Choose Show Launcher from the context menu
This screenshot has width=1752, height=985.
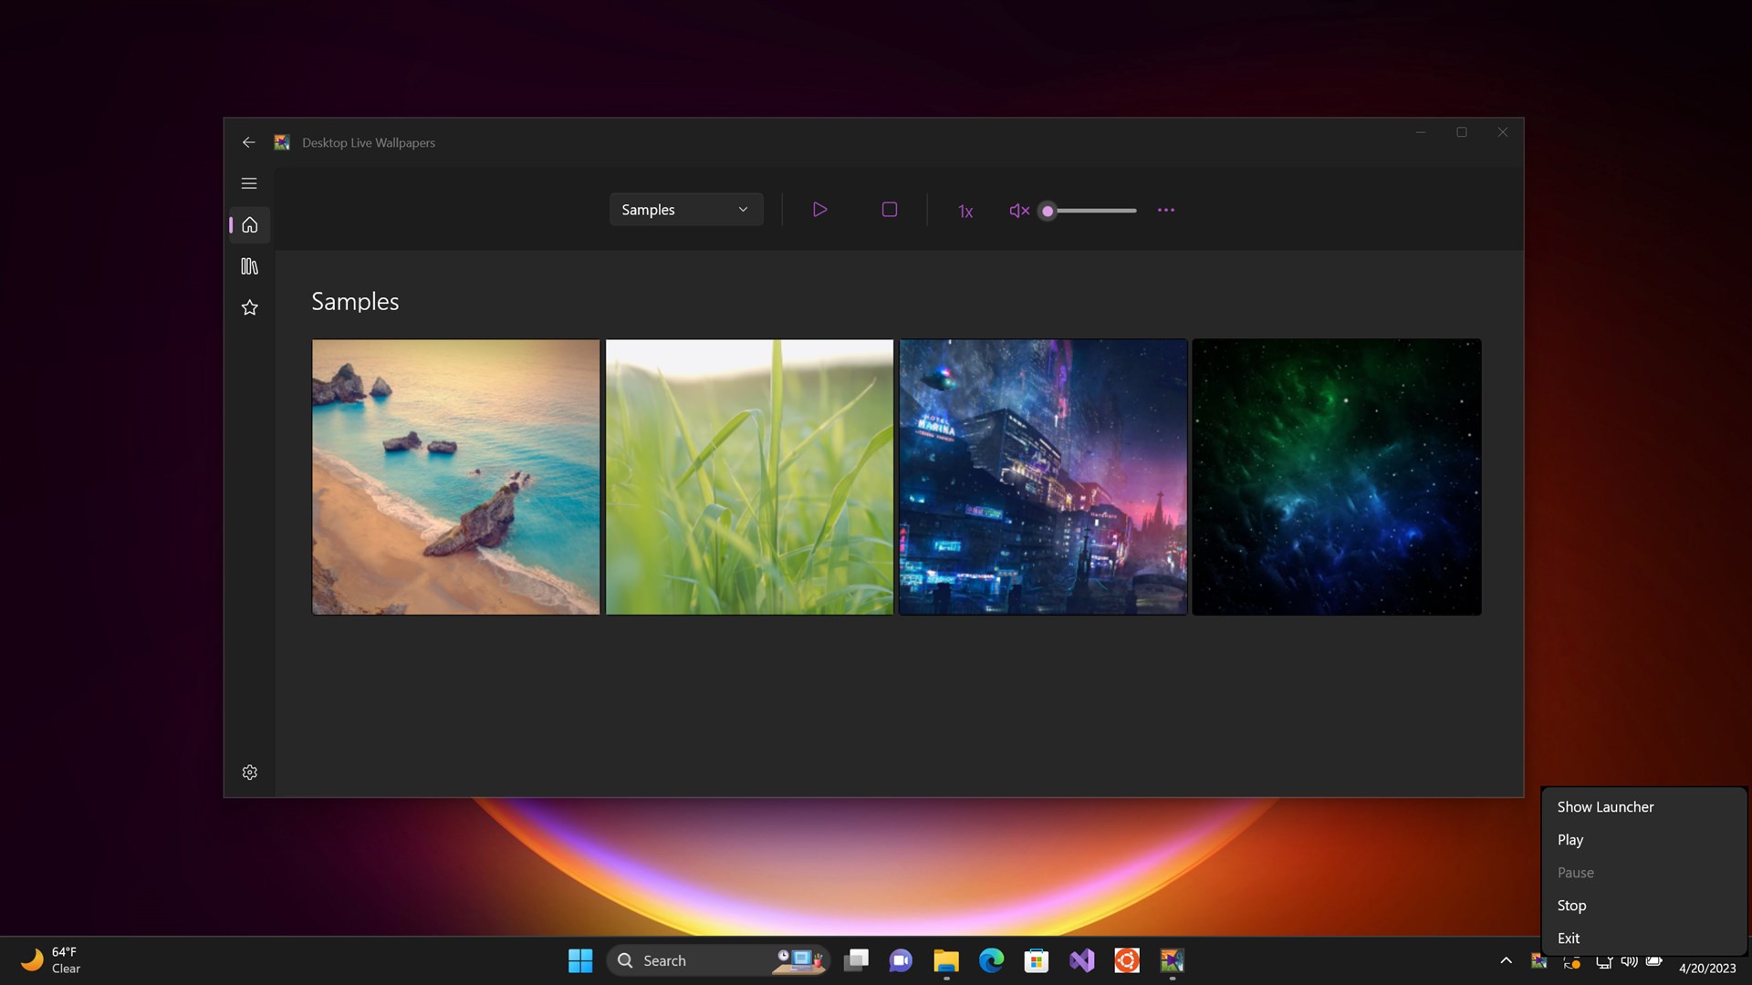[x=1605, y=806]
